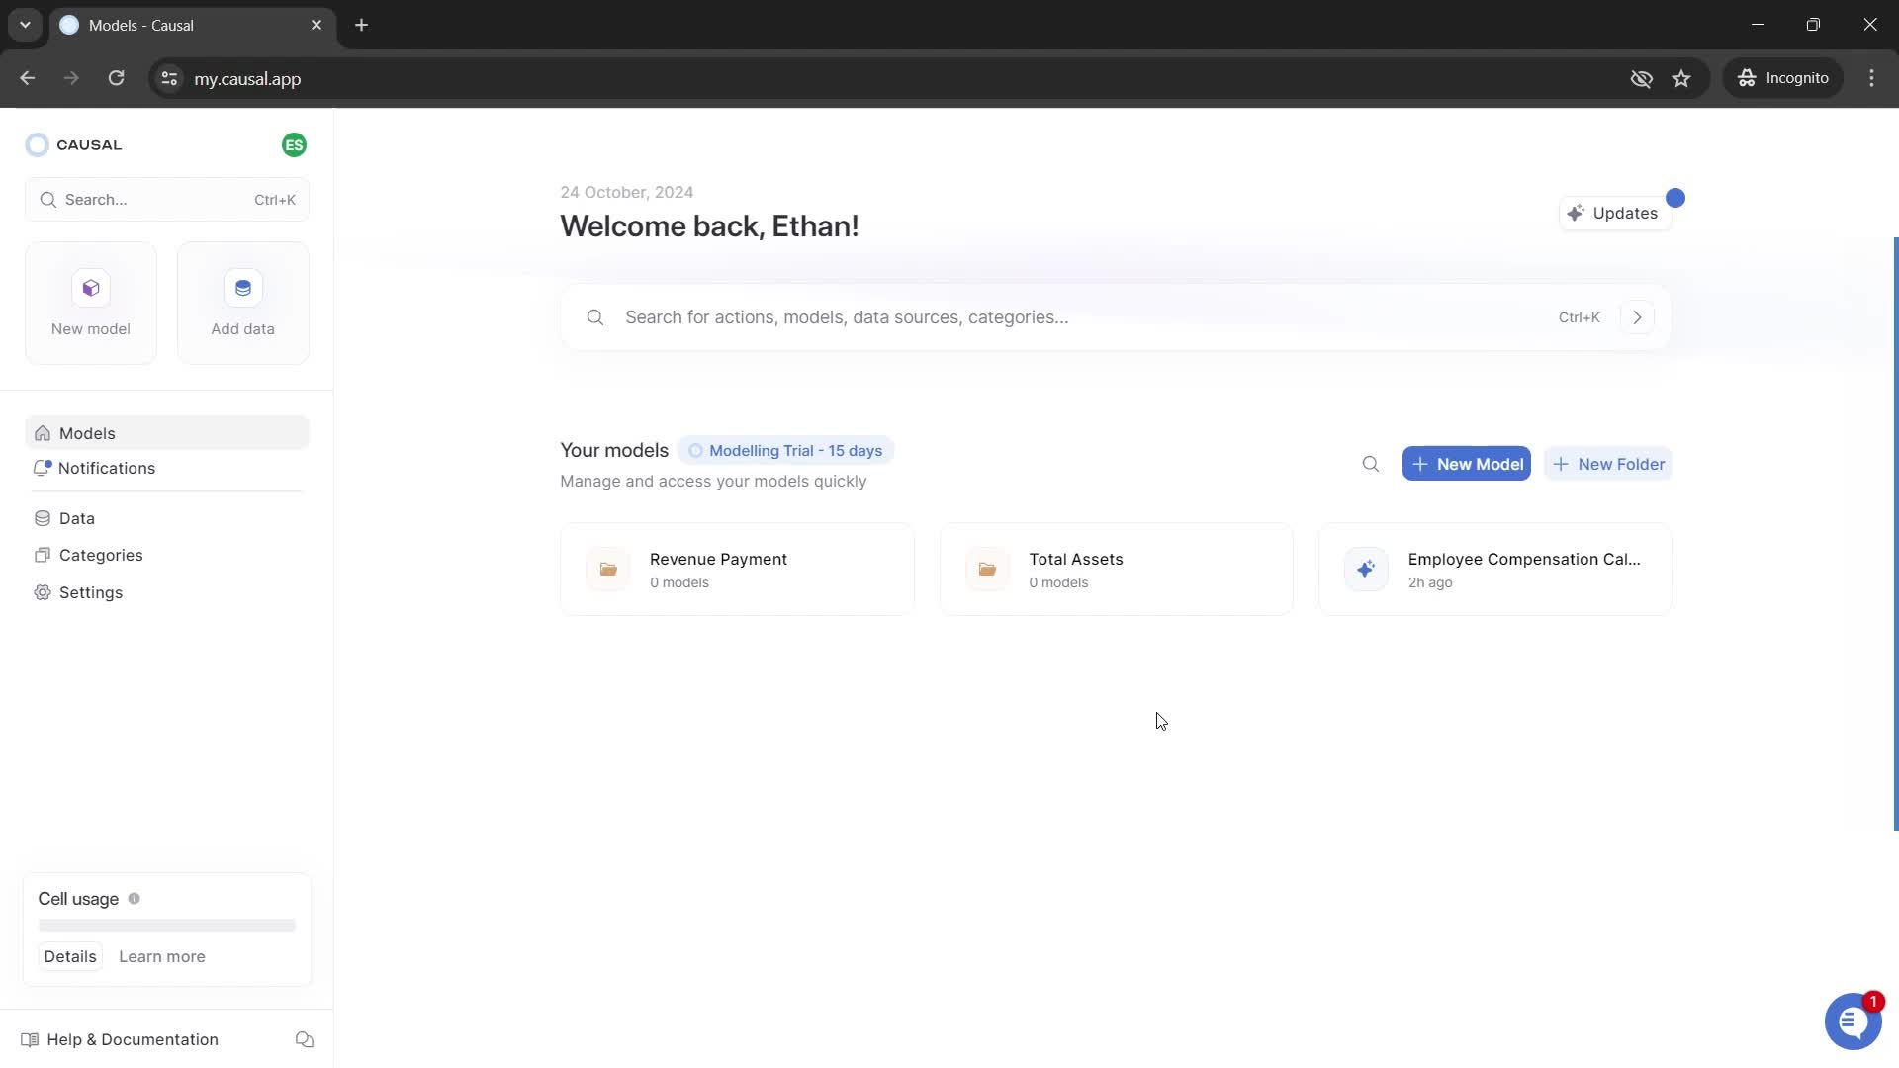Click the New Model button
The image size is (1899, 1068).
1466,463
